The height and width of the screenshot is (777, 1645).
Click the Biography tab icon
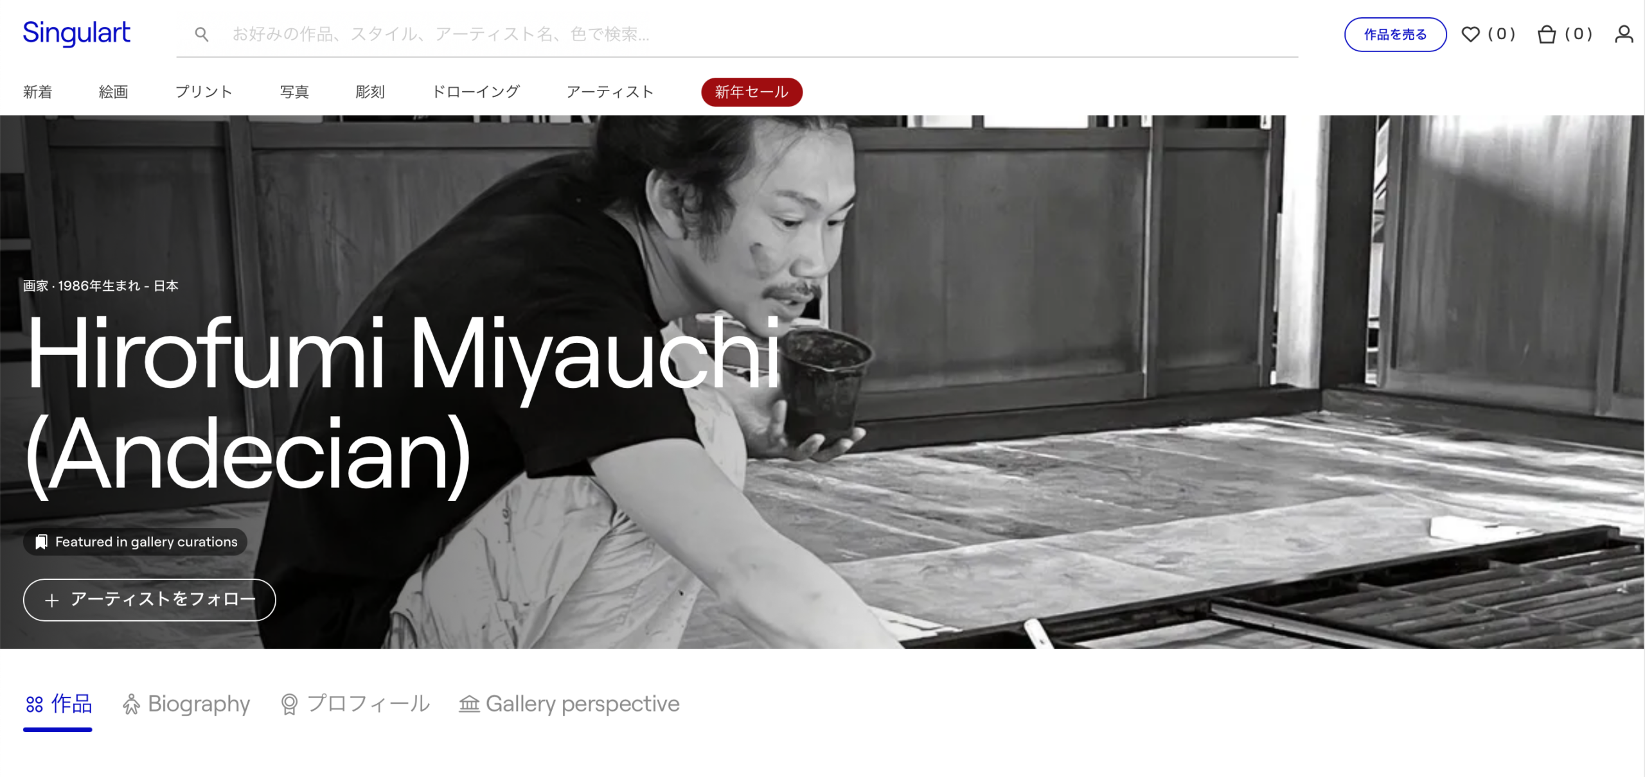(131, 704)
